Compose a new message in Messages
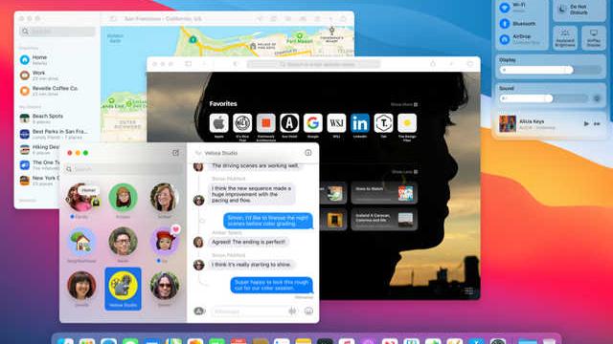613x344 pixels. (x=175, y=153)
